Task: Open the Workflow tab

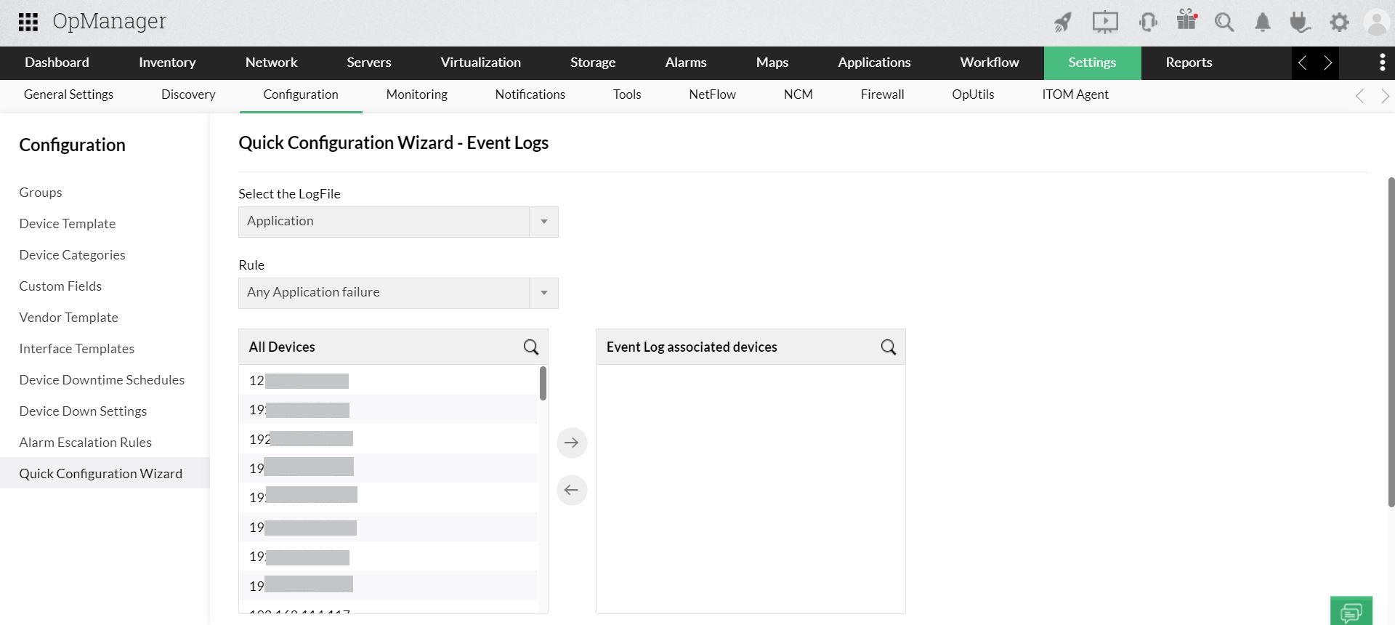Action: click(x=990, y=62)
